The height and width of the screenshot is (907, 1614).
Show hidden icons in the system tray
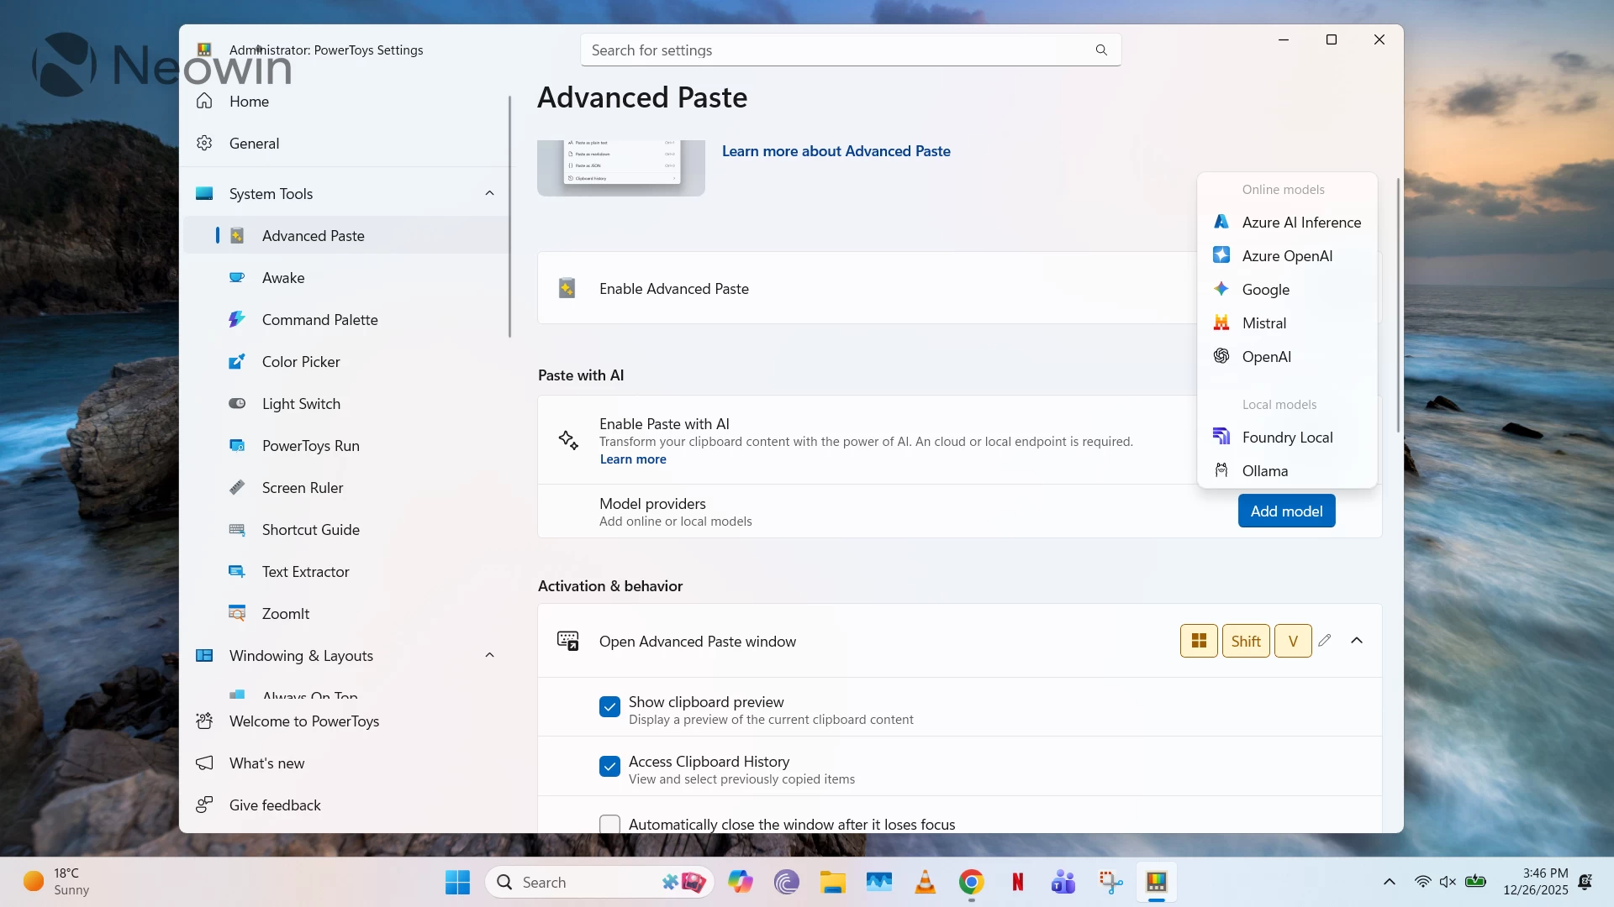click(x=1390, y=882)
